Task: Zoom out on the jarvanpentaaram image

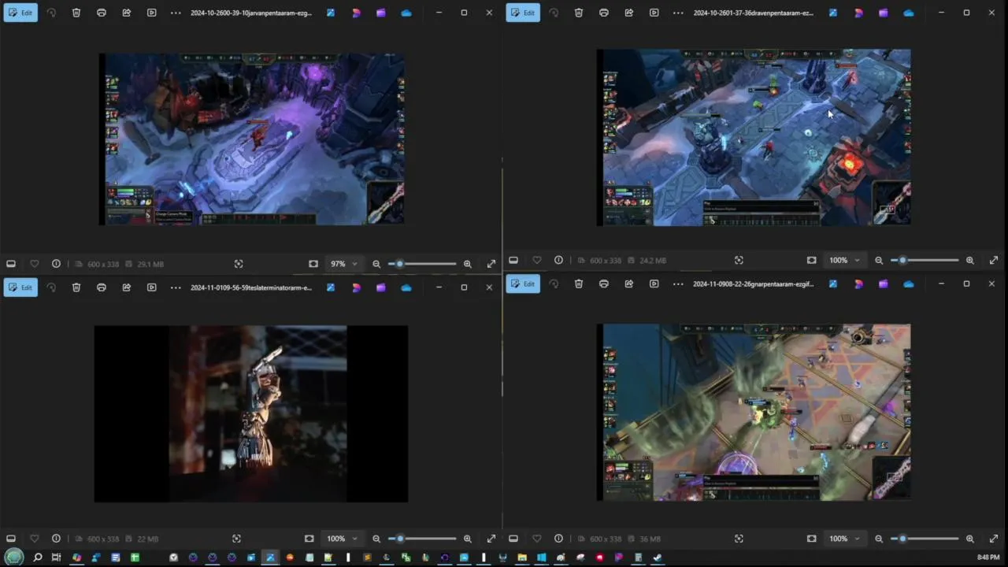Action: [x=376, y=264]
